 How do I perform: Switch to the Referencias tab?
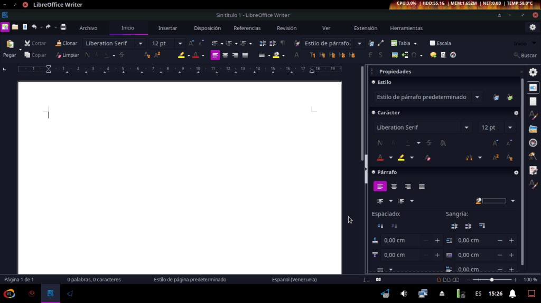click(247, 28)
